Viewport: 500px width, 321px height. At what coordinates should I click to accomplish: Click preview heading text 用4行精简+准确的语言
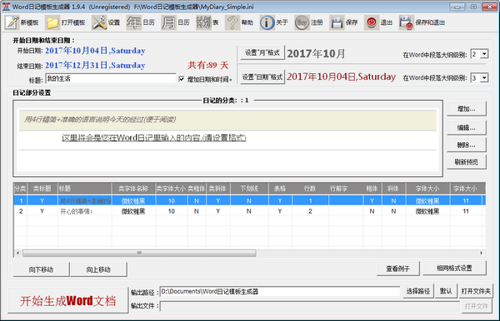point(100,120)
